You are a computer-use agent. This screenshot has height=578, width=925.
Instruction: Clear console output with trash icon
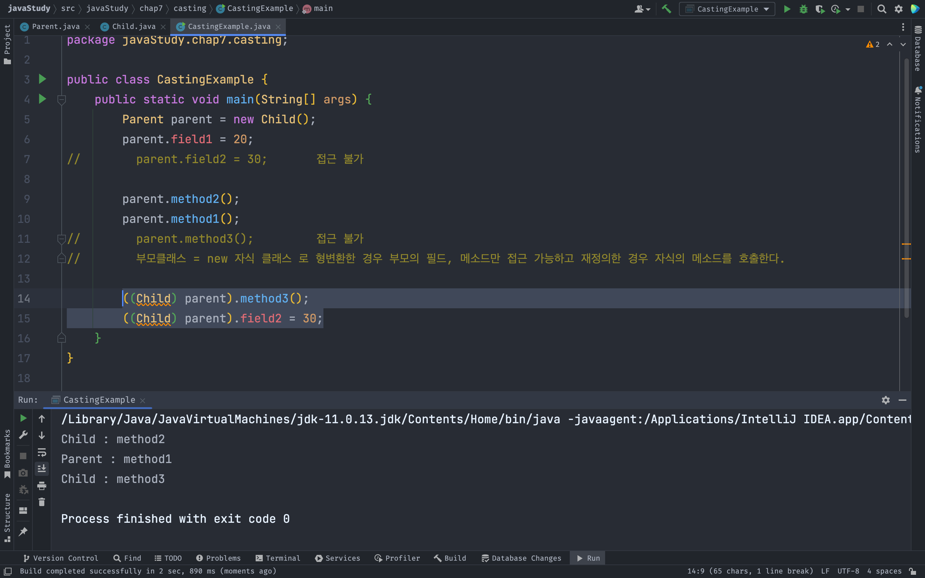tap(42, 502)
